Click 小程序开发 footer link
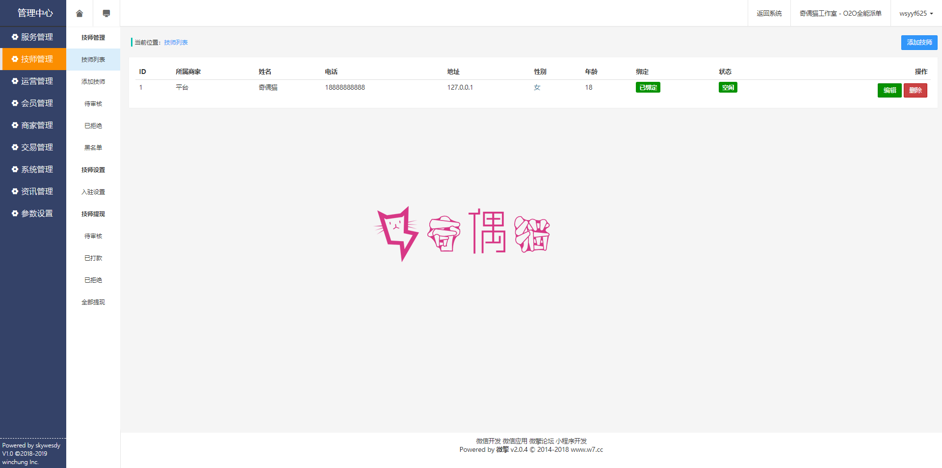Image resolution: width=942 pixels, height=468 pixels. coord(571,441)
